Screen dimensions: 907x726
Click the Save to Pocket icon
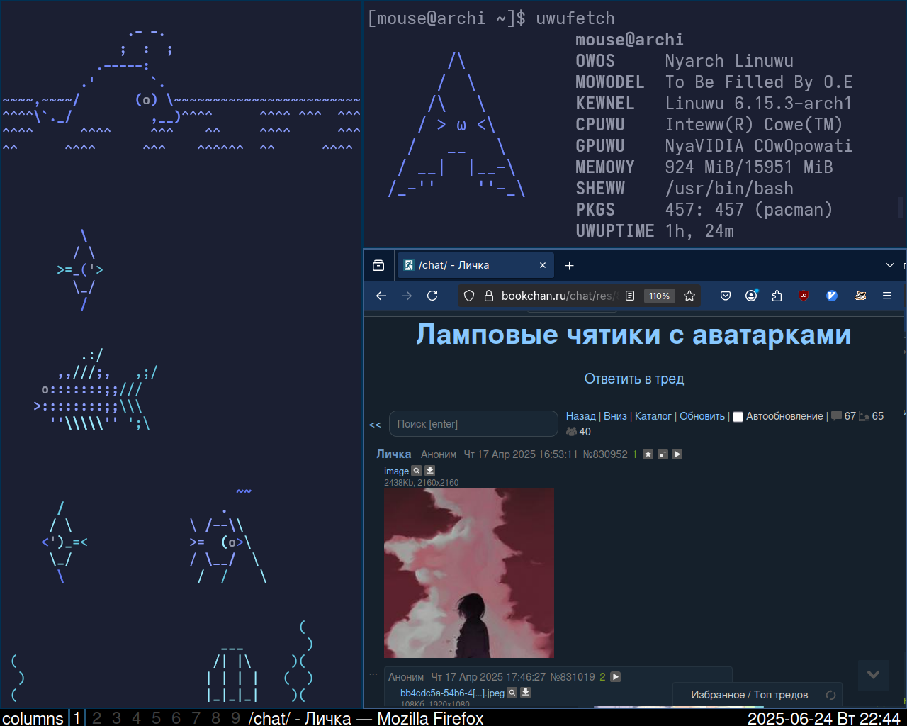726,296
